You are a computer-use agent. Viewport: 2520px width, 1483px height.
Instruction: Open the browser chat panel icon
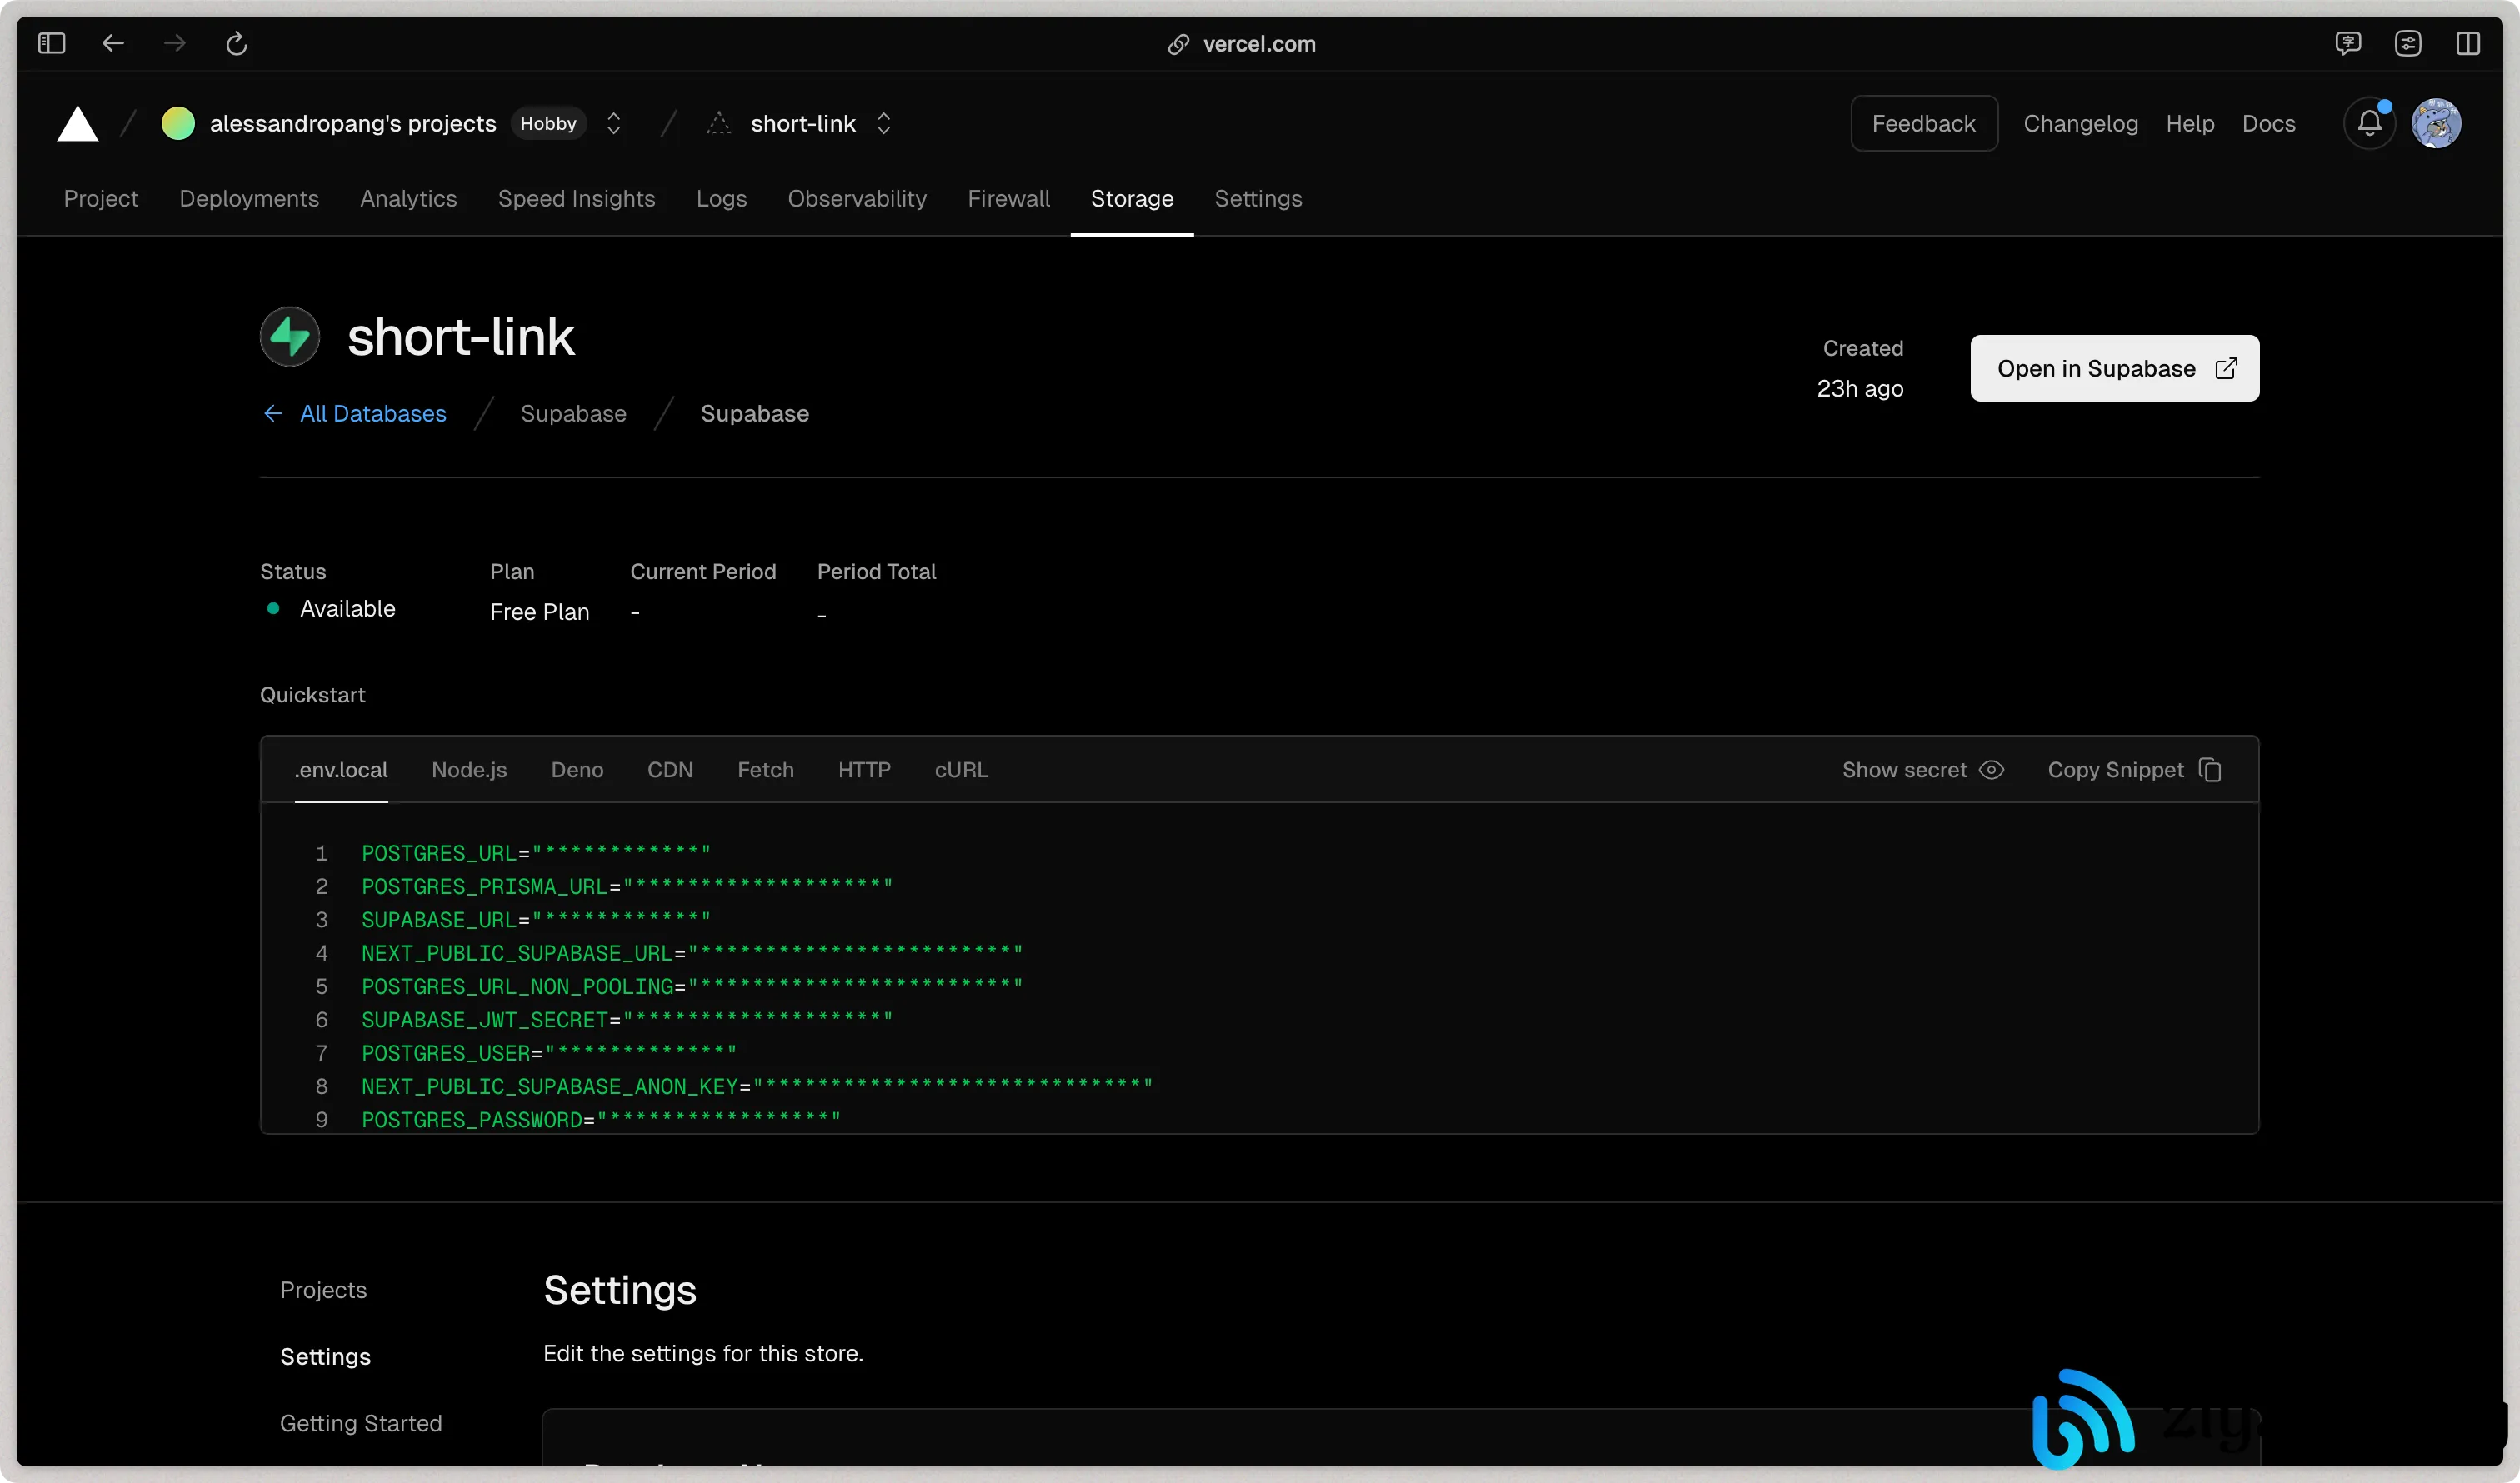pos(2348,43)
